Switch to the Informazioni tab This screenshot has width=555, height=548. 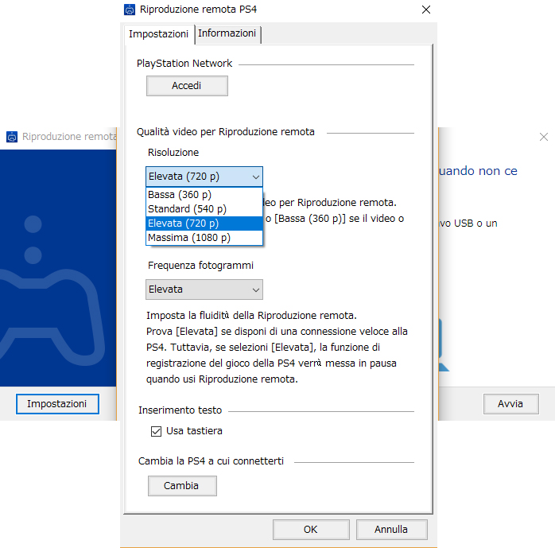pos(227,33)
